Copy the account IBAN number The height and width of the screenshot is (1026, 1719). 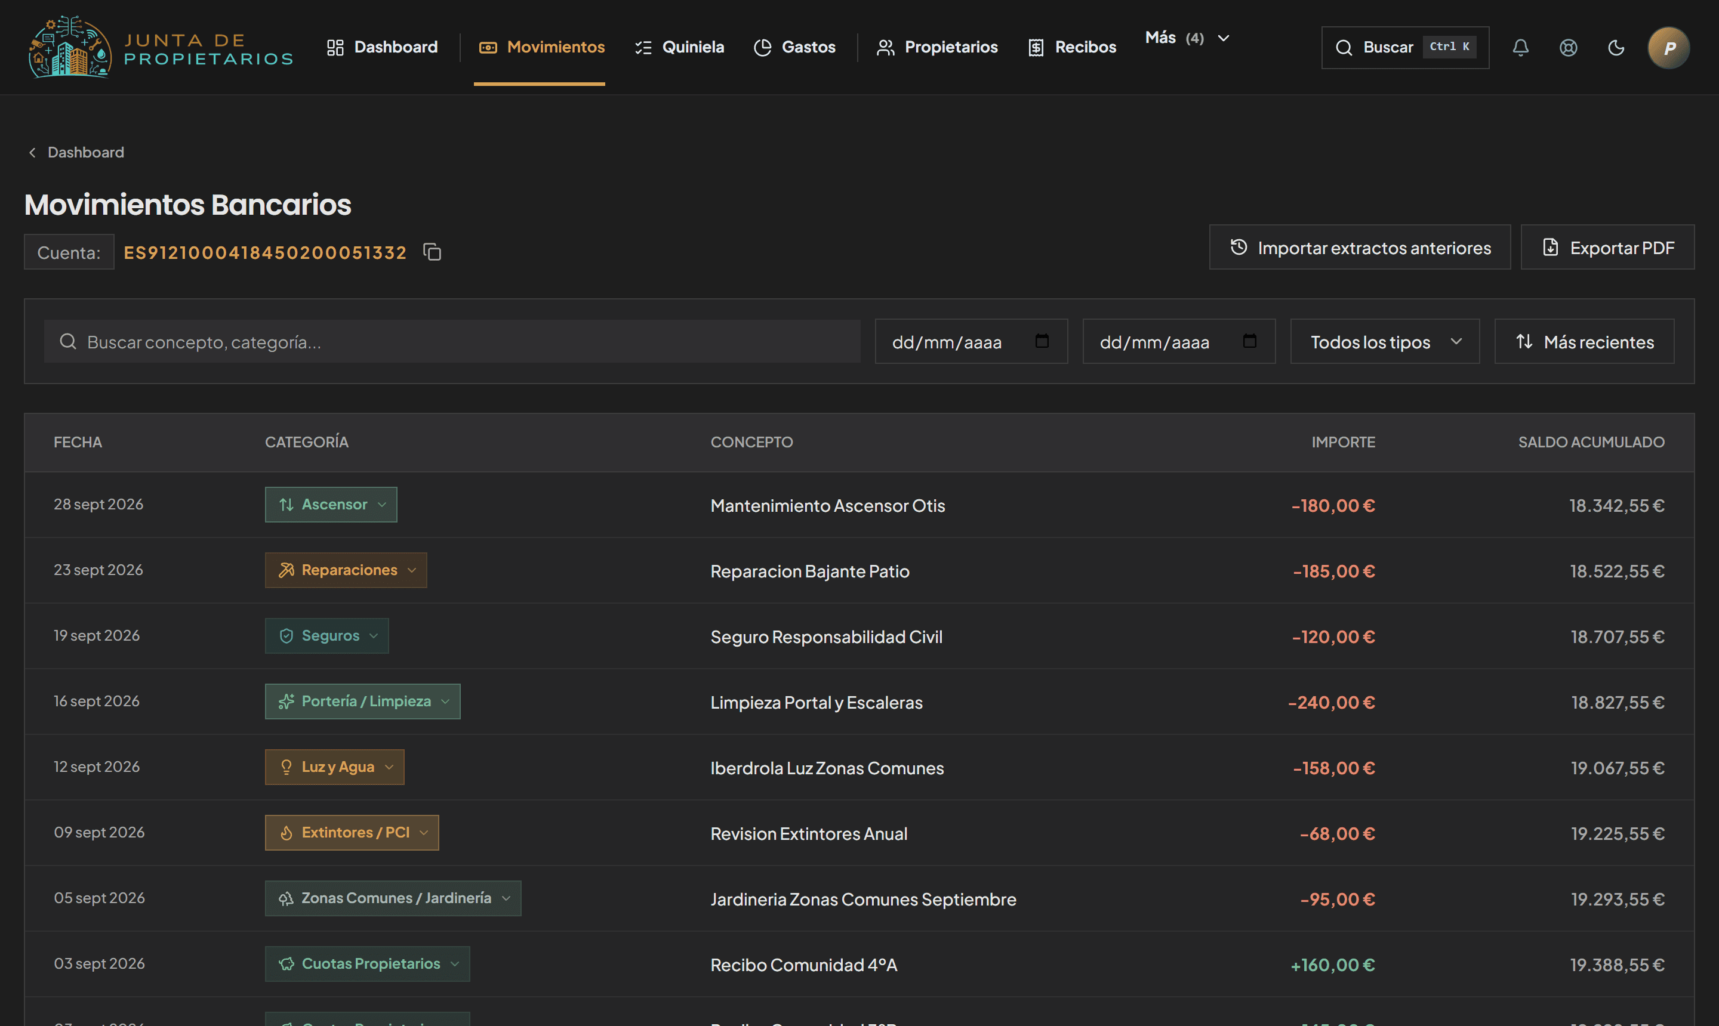[x=432, y=252]
